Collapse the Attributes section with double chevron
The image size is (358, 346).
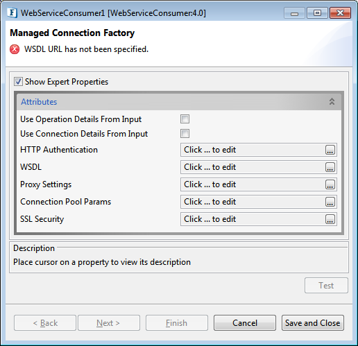(332, 101)
